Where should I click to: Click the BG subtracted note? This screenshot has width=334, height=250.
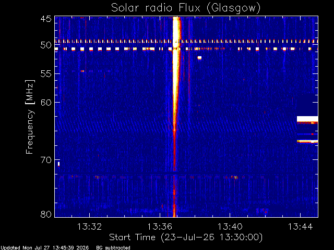point(113,248)
